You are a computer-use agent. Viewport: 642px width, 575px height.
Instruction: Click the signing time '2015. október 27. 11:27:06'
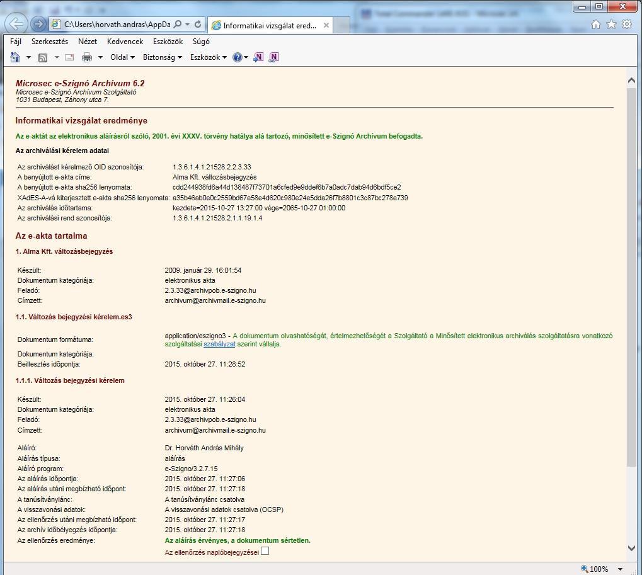[205, 479]
